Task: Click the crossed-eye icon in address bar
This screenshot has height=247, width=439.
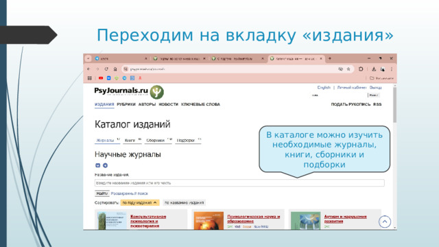Action: [340, 69]
